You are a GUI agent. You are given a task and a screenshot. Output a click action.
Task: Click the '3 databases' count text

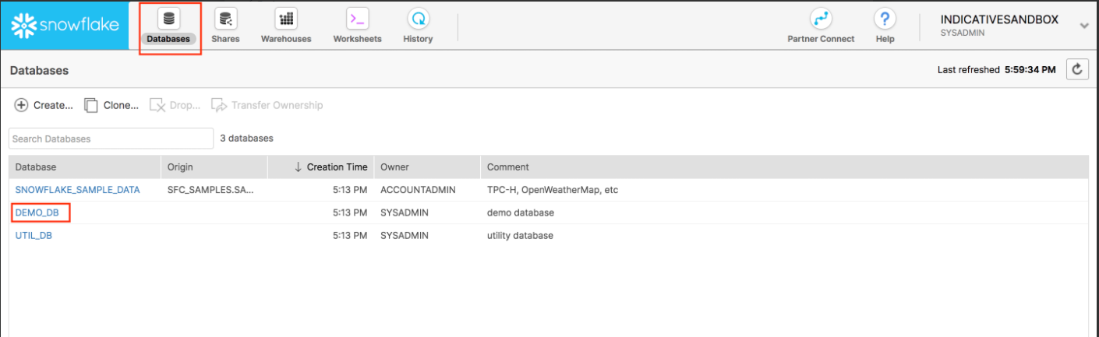pyautogui.click(x=246, y=139)
